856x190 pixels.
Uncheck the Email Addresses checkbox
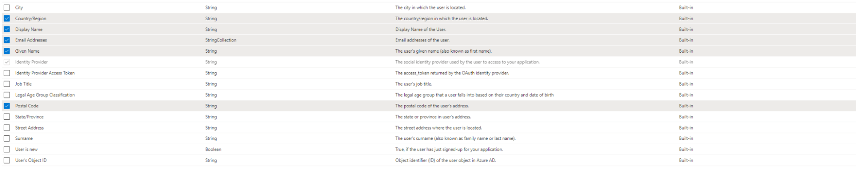click(x=7, y=40)
